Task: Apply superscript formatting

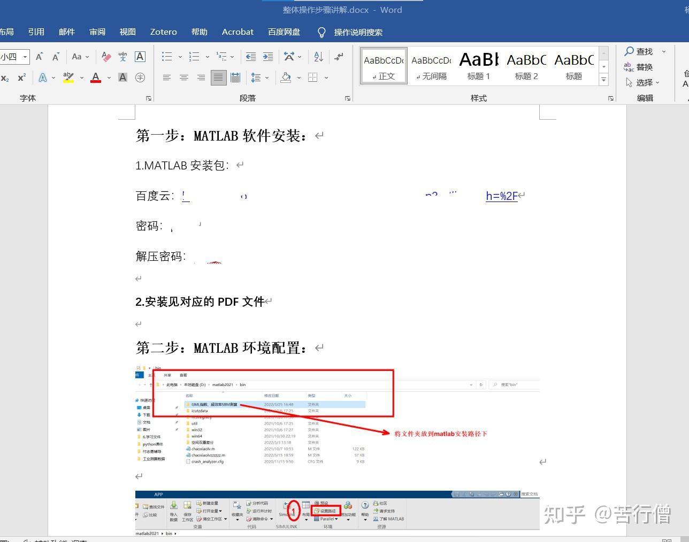Action: coord(21,78)
